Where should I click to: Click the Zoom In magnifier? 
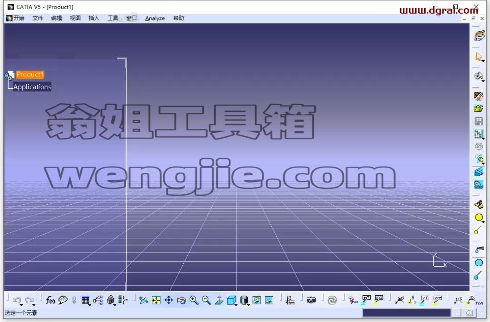(x=194, y=300)
